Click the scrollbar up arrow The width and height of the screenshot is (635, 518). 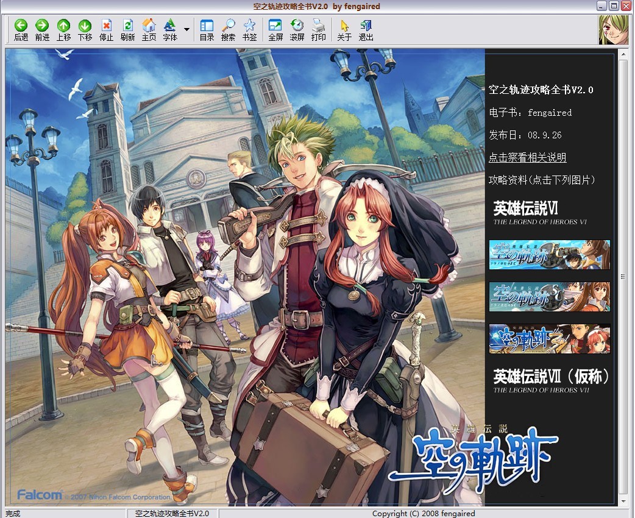(x=623, y=55)
